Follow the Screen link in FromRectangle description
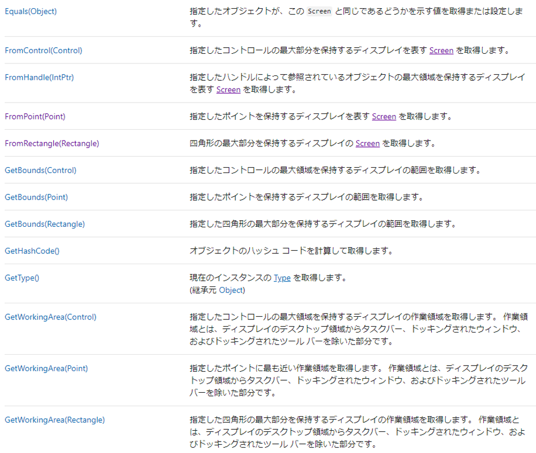The image size is (536, 453). 368,143
